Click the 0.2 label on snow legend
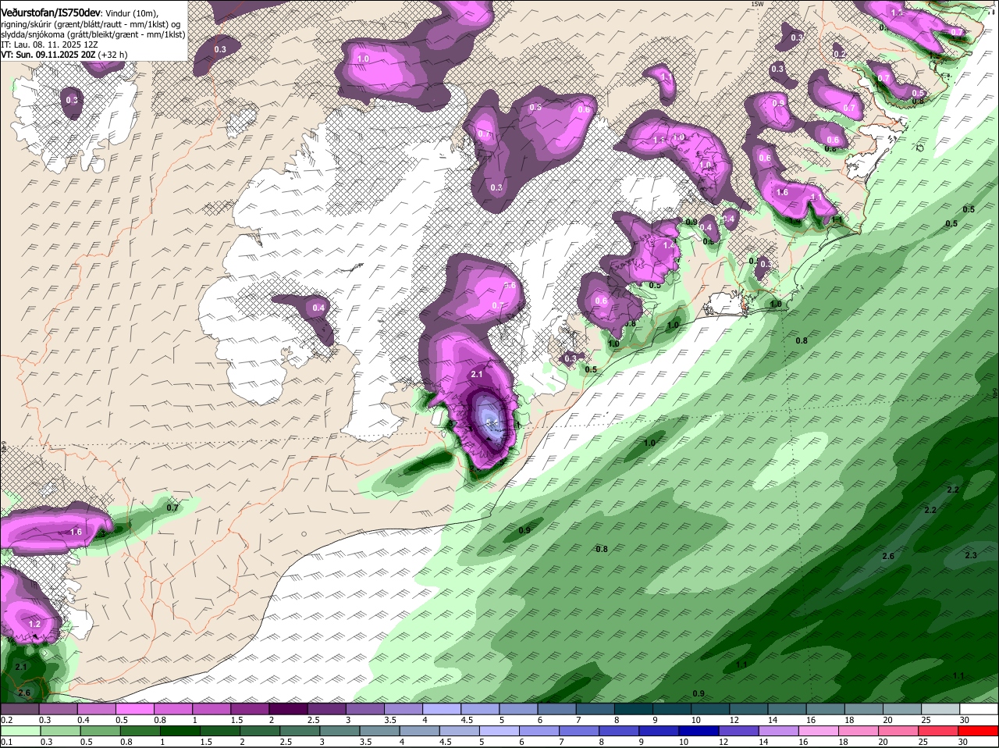Image resolution: width=999 pixels, height=748 pixels. (x=6, y=719)
